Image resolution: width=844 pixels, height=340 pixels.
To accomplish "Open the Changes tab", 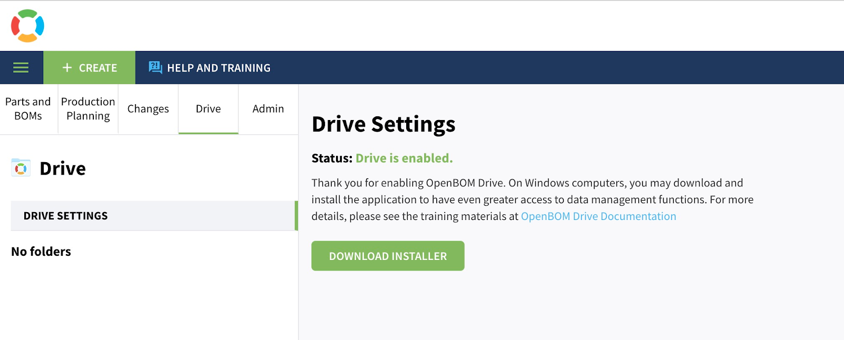I will coord(148,109).
